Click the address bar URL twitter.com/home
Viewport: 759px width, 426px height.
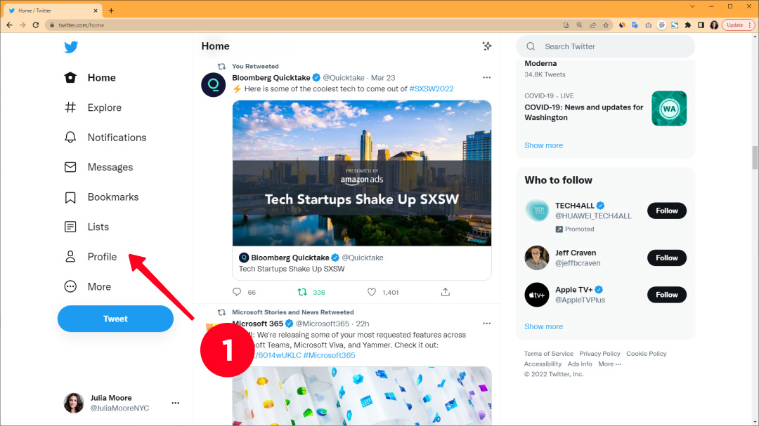pyautogui.click(x=82, y=25)
